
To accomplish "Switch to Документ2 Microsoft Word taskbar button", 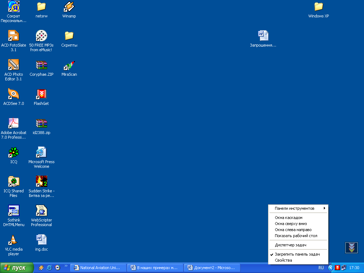I will [212, 268].
